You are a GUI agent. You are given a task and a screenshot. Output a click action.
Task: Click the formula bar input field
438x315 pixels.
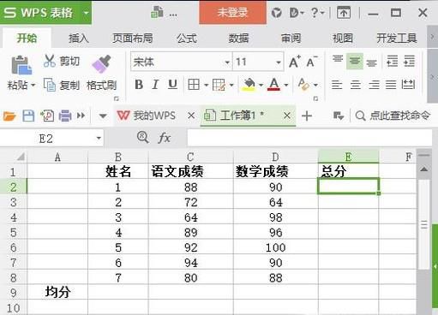pos(309,138)
